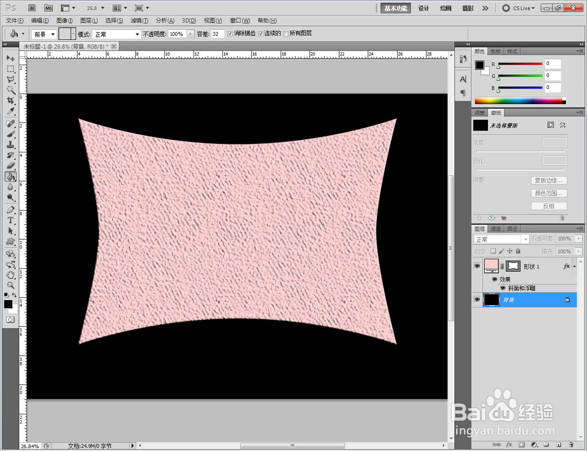Hide the 形状 1 layer eye icon
This screenshot has height=451, width=587.
477,266
